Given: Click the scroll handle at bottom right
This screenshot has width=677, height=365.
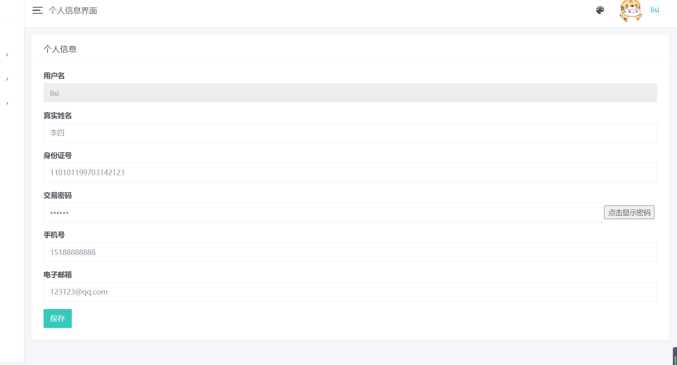Looking at the screenshot, I should pos(675,356).
